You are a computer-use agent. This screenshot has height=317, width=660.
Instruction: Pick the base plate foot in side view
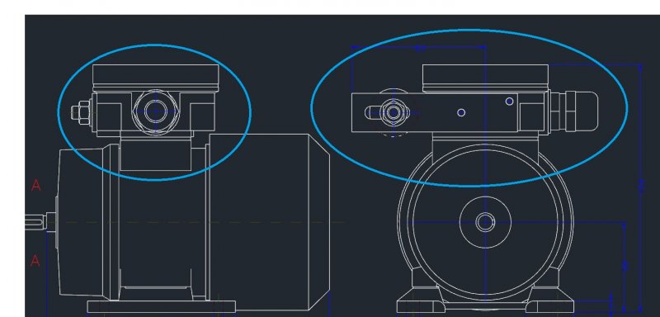(162, 306)
